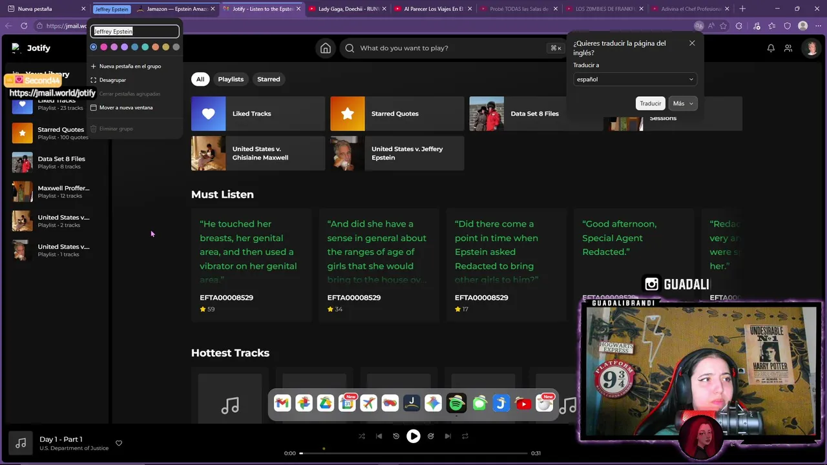Open the browser settings ellipsis menu
827x465 pixels.
click(x=817, y=26)
